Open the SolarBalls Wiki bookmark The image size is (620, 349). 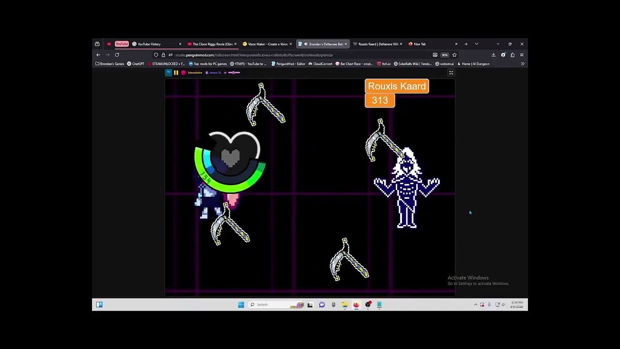[x=413, y=64]
